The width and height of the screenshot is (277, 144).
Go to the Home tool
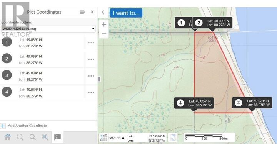8,137
